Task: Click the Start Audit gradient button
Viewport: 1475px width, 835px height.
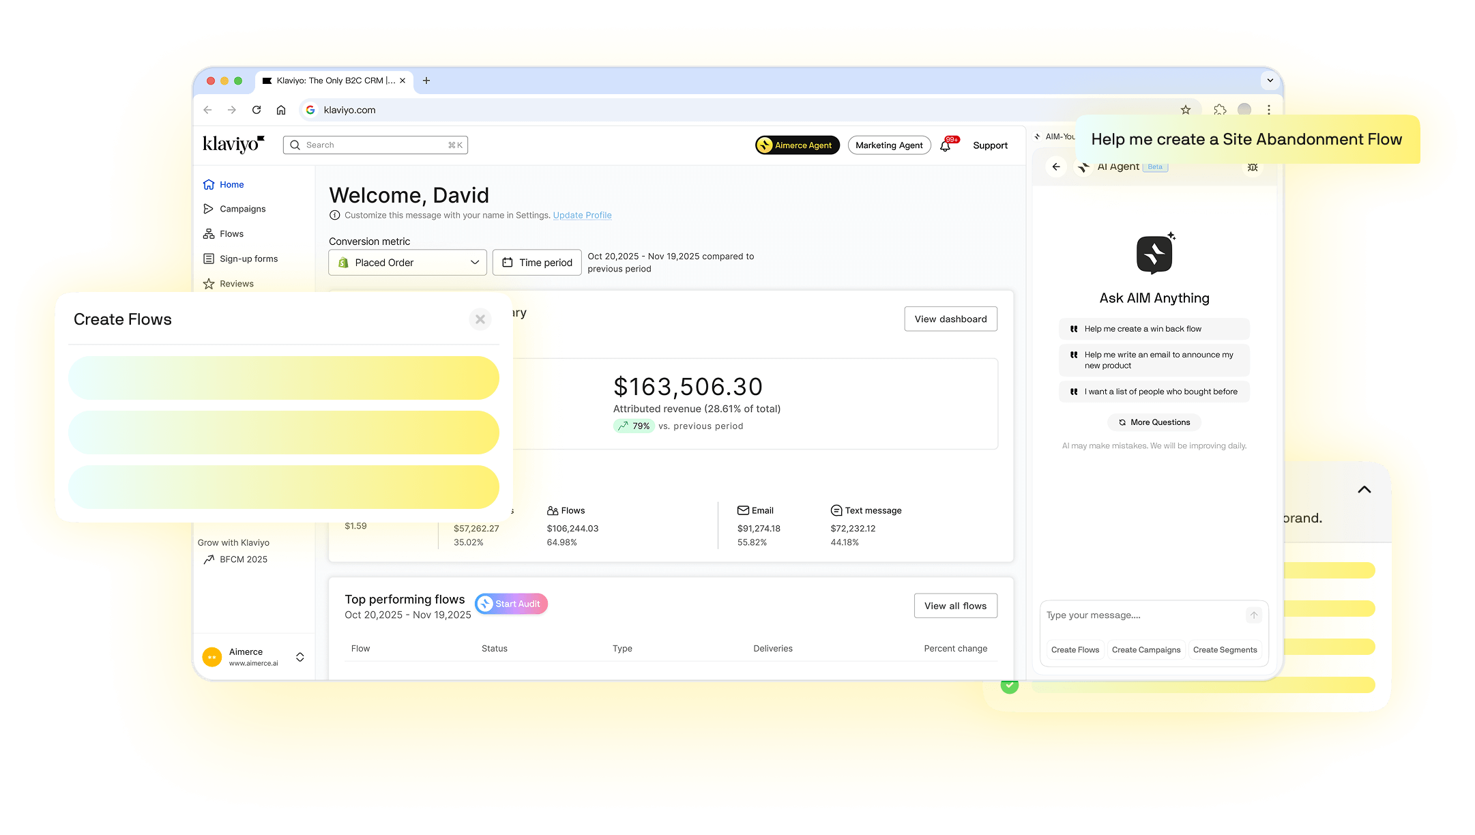Action: click(x=511, y=604)
